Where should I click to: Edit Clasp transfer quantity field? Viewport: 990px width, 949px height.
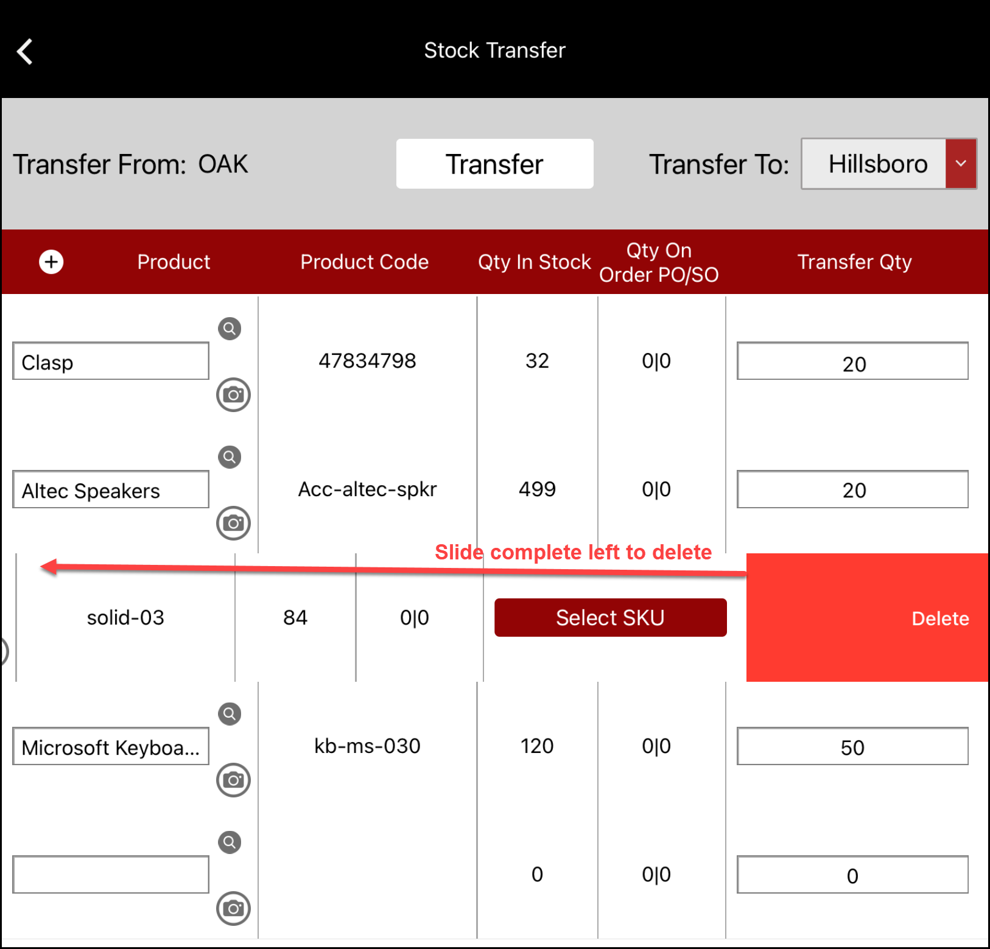[852, 361]
